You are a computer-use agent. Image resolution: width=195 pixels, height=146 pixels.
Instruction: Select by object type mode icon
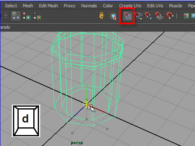tap(26, 16)
